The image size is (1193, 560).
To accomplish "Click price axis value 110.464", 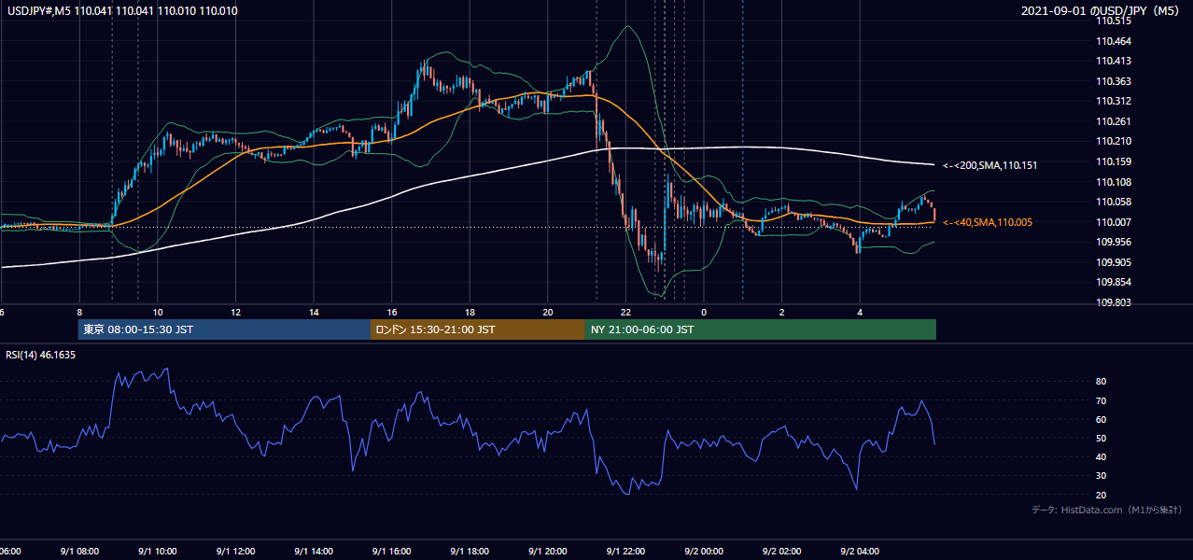I will (x=1116, y=41).
